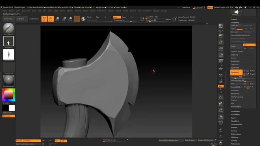Toggle the Alternate button

click(x=9, y=116)
